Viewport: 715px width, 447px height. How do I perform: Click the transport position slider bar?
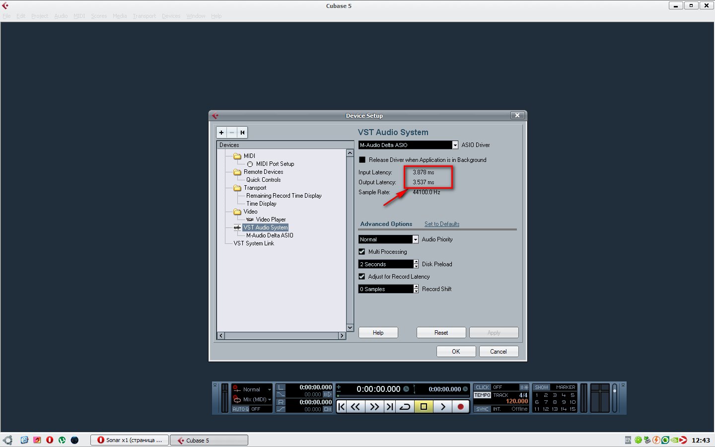pos(403,396)
